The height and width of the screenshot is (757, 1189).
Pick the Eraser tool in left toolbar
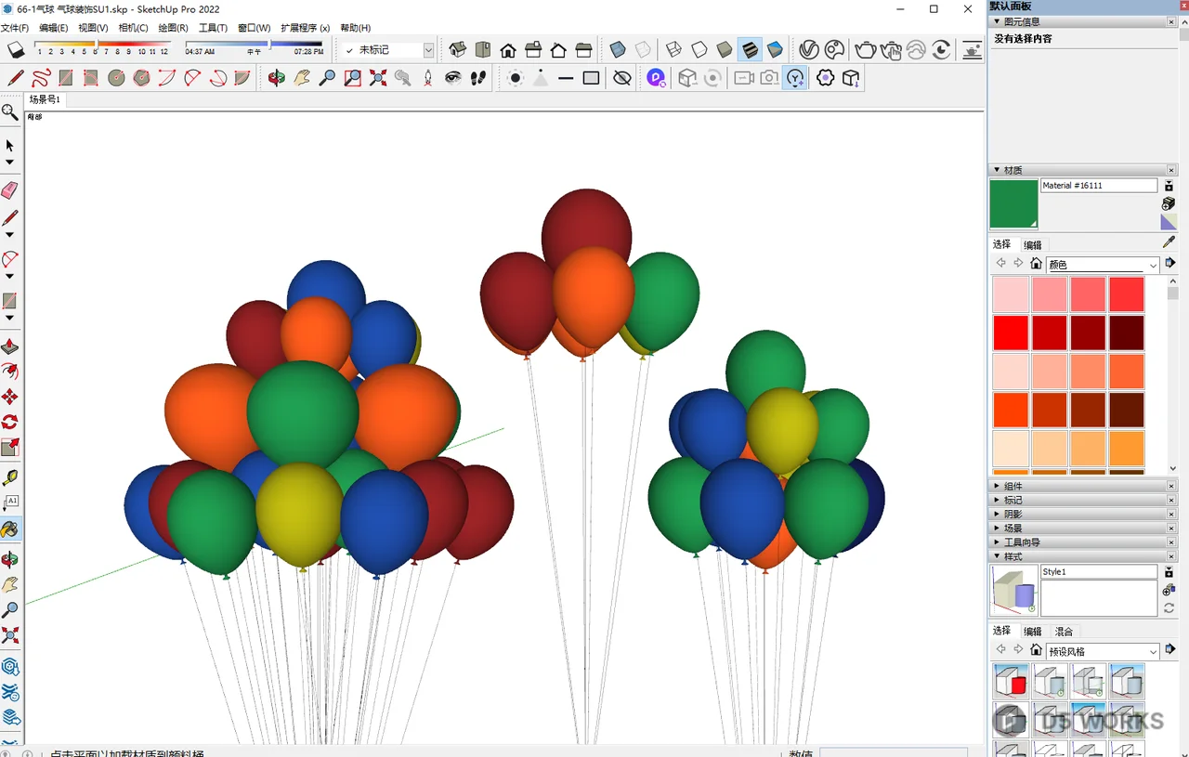pos(10,190)
